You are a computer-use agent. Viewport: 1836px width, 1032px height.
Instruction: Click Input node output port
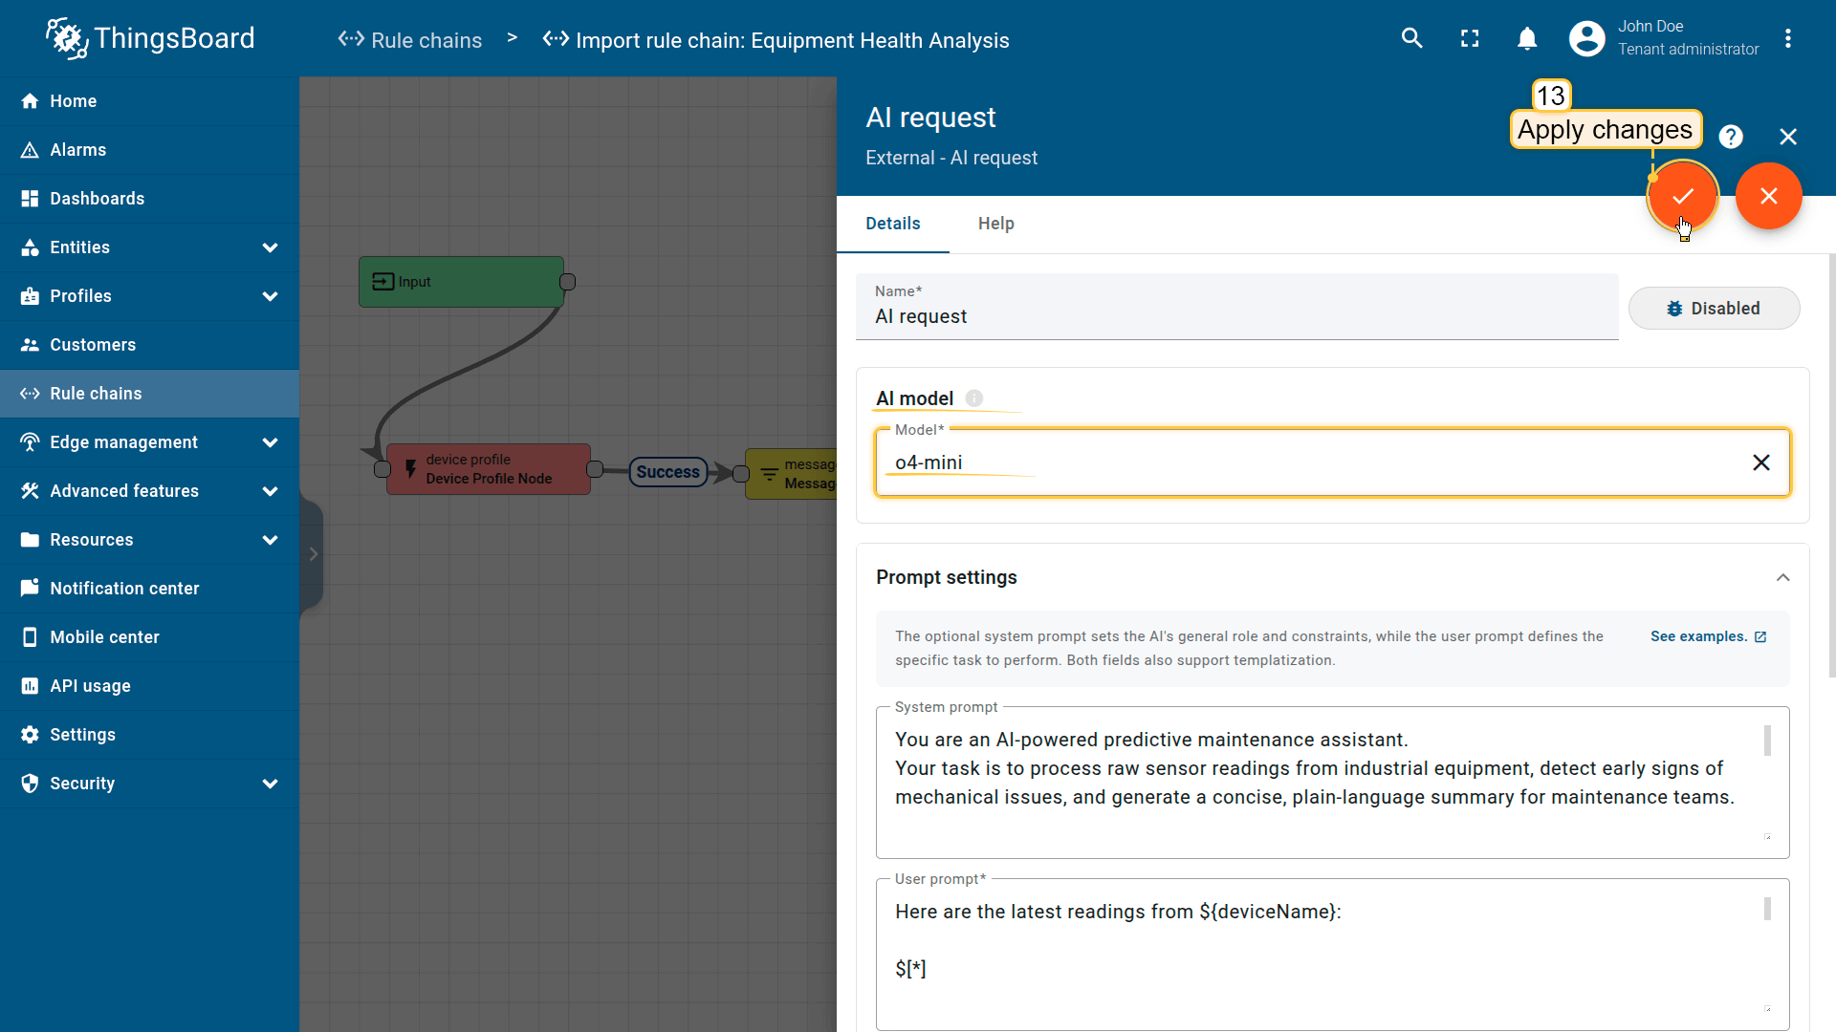point(567,282)
